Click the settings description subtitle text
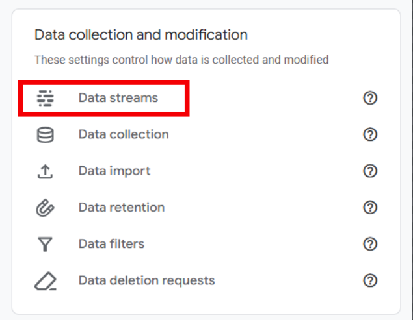The image size is (413, 320). 181,60
